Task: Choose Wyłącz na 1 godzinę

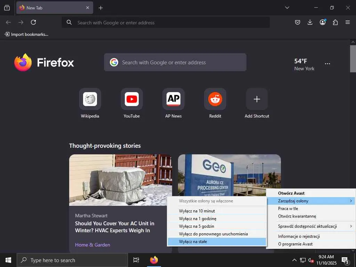Action: [x=217, y=219]
